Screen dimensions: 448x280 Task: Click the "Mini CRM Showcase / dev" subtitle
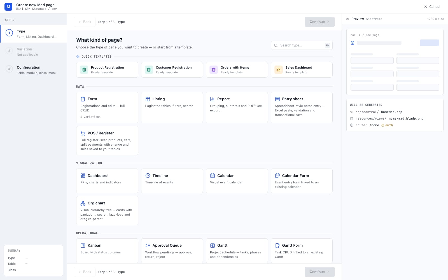[x=36, y=9]
